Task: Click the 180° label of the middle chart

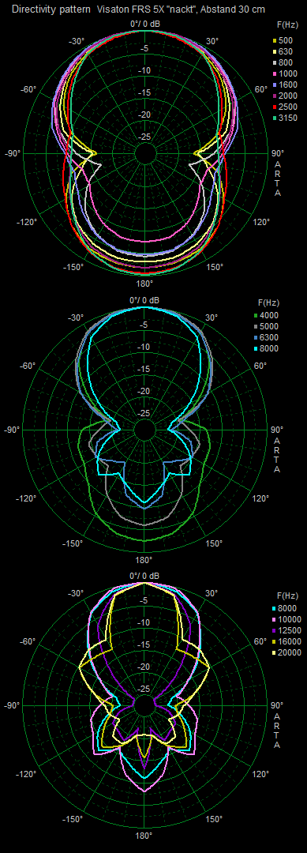Action: (144, 560)
